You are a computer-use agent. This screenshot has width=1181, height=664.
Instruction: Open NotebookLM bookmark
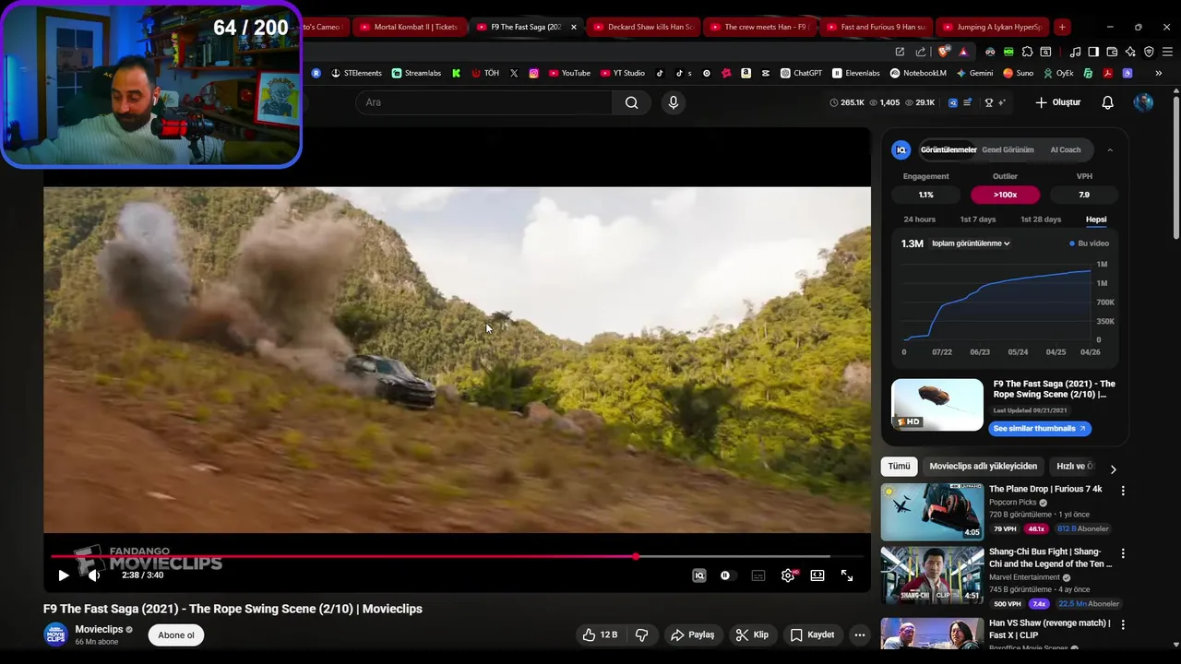pyautogui.click(x=918, y=73)
